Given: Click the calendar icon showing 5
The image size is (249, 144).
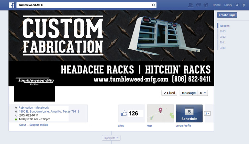Looking at the screenshot, I should [189, 112].
